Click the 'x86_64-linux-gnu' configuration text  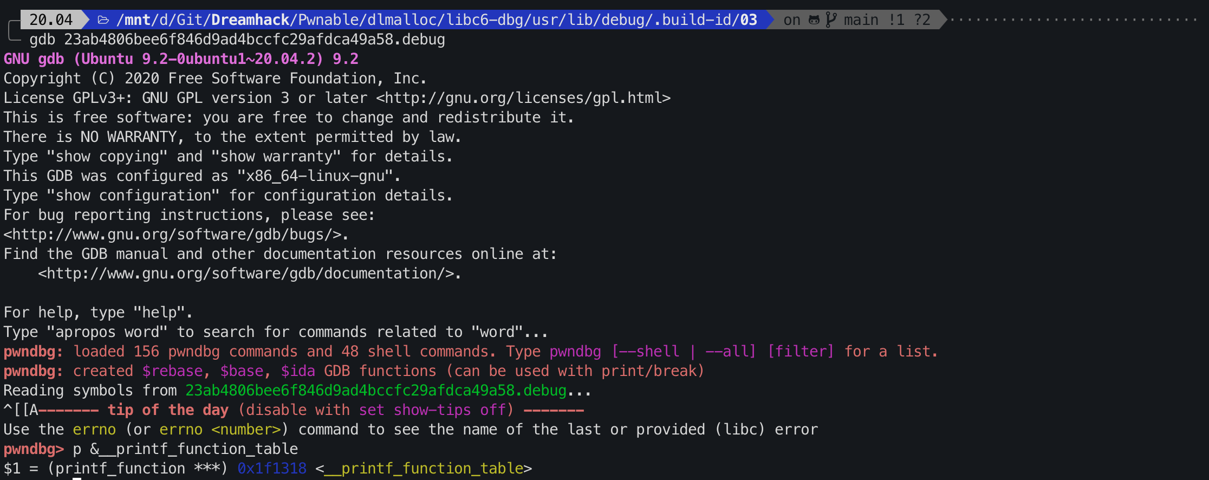click(315, 176)
